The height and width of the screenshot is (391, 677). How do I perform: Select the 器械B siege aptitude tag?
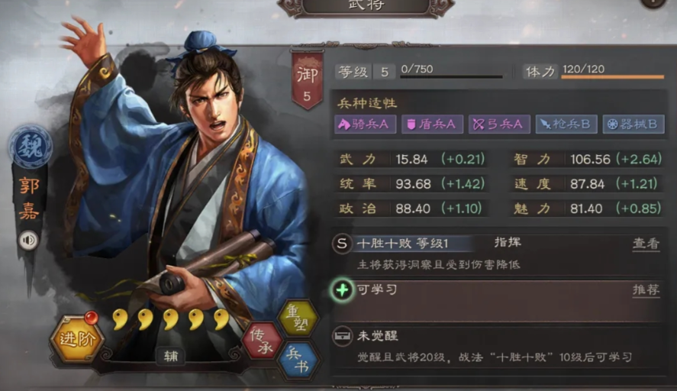pos(633,124)
